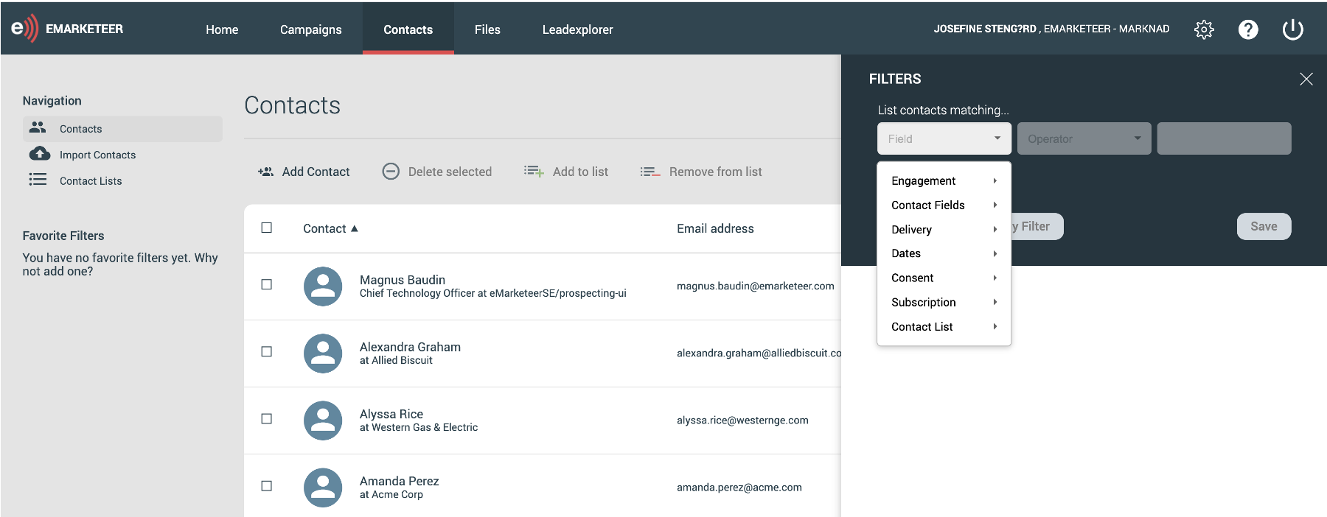
Task: Click Alexandra Graham's avatar icon
Action: tap(323, 354)
